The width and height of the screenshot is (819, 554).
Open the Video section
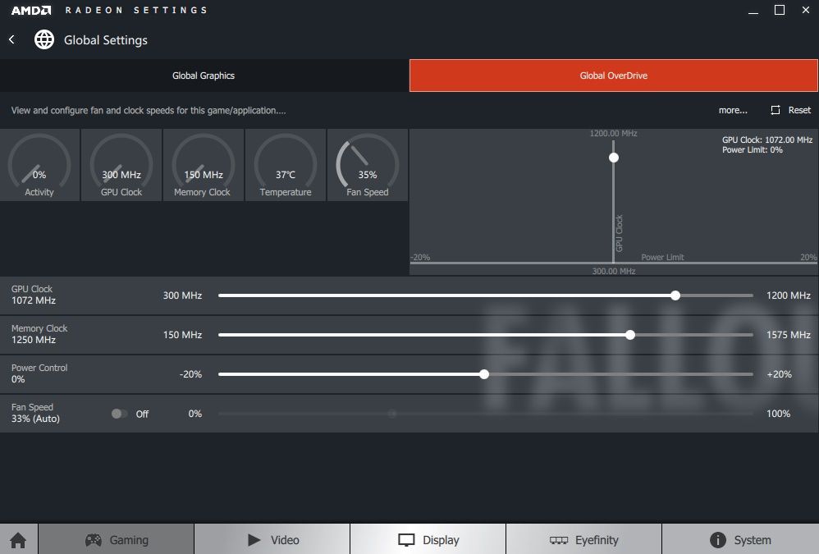[272, 539]
